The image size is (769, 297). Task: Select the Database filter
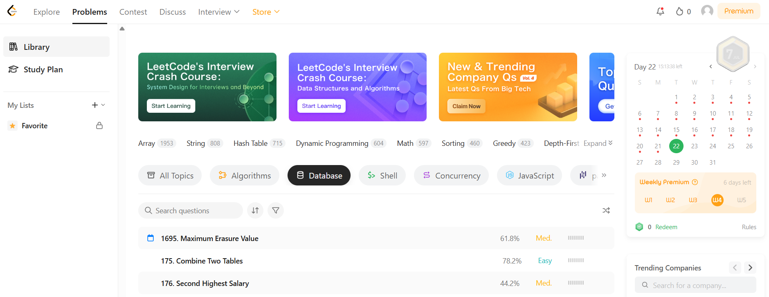[x=319, y=175]
